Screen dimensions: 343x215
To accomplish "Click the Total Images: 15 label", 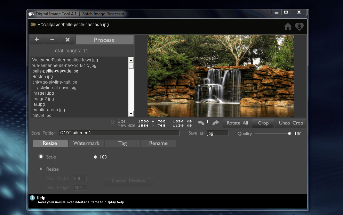I will (x=70, y=51).
